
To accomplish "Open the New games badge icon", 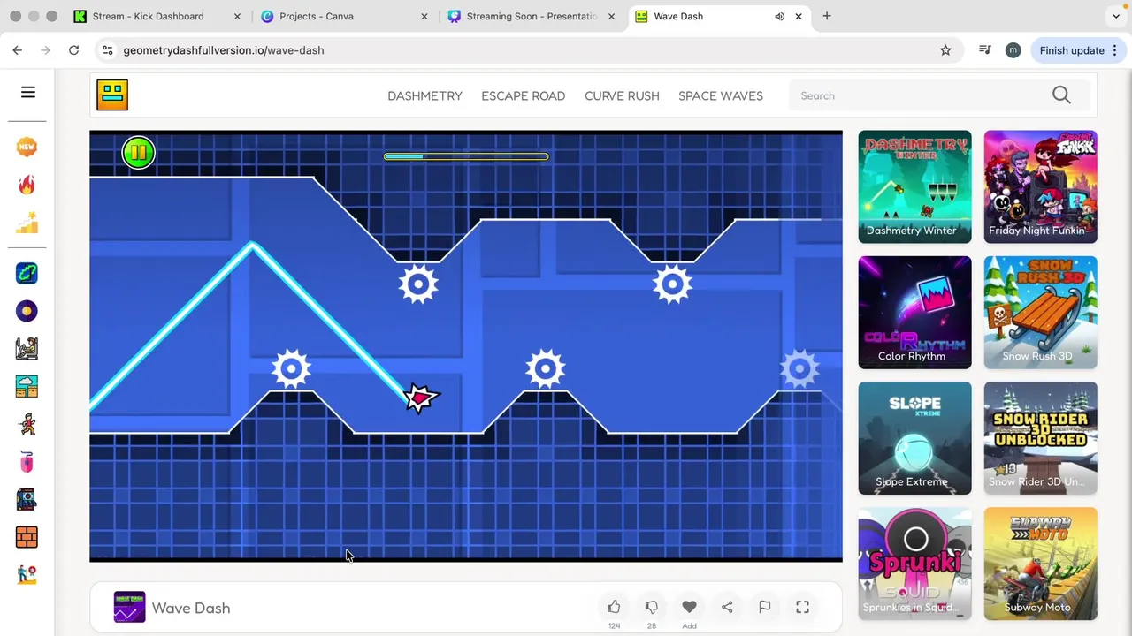I will coord(27,147).
